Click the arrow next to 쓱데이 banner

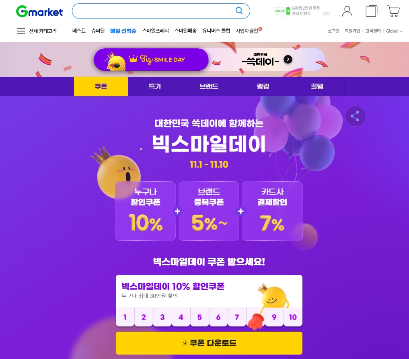(288, 59)
